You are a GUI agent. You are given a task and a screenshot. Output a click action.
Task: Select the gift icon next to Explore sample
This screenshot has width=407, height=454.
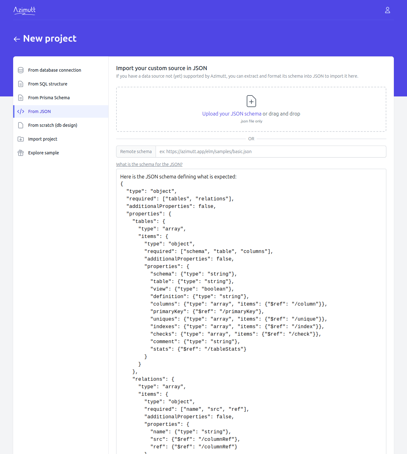(x=21, y=153)
